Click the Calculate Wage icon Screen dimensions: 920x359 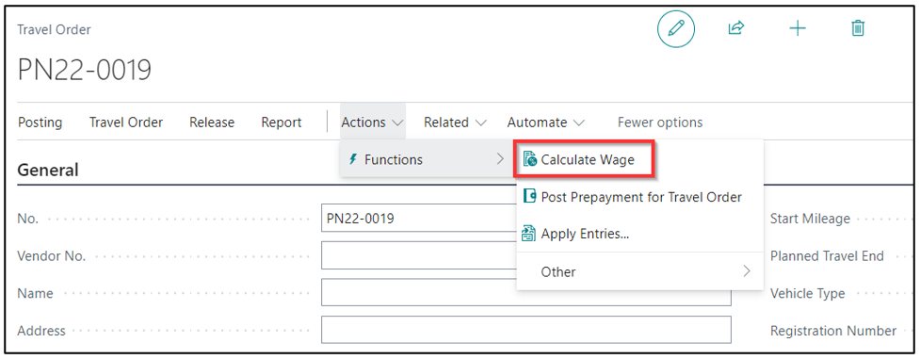point(530,159)
